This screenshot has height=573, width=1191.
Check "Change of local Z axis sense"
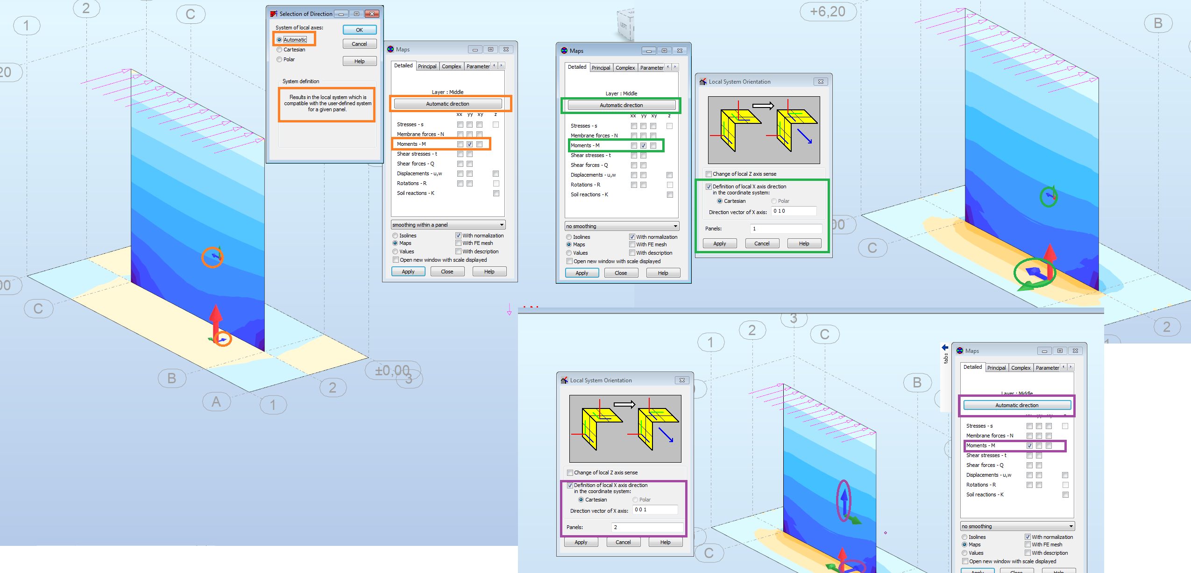[709, 173]
